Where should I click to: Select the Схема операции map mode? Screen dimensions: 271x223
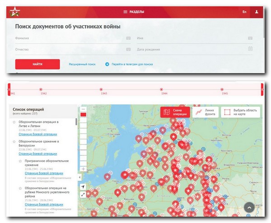(175, 112)
